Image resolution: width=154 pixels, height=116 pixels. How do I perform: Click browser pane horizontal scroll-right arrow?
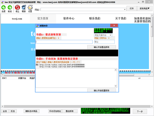(149, 75)
